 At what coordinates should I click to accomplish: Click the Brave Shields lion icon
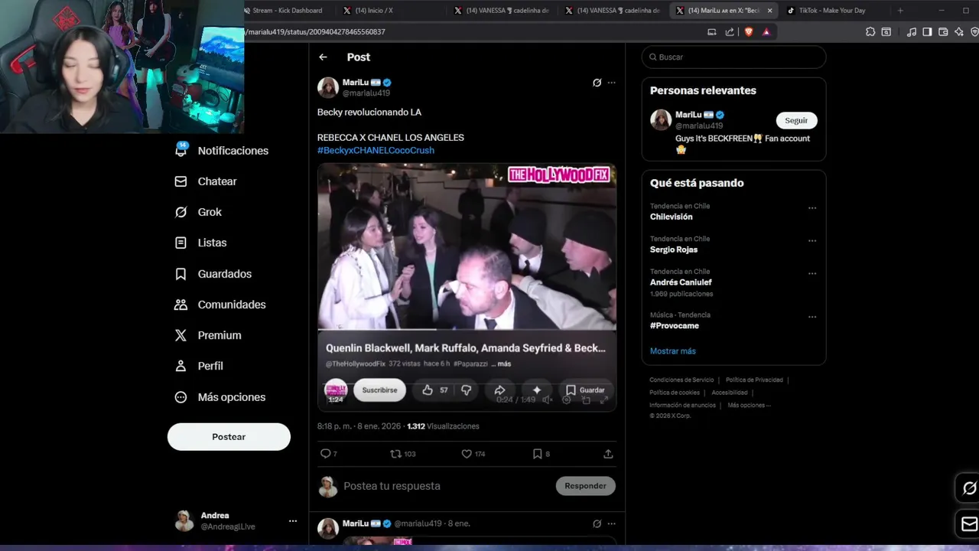click(x=748, y=32)
